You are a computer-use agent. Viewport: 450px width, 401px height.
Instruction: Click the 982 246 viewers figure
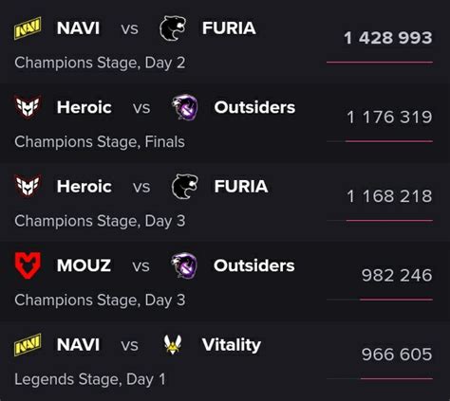click(397, 275)
